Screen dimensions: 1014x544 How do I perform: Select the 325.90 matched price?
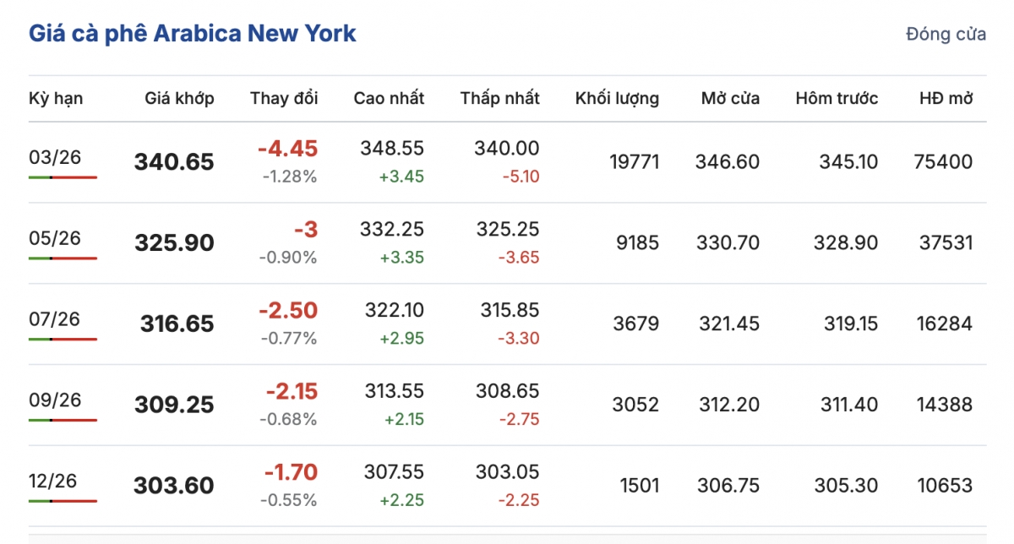174,243
